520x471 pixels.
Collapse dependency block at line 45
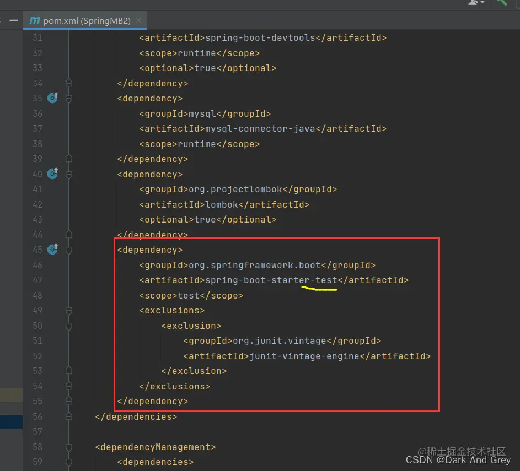coord(68,250)
